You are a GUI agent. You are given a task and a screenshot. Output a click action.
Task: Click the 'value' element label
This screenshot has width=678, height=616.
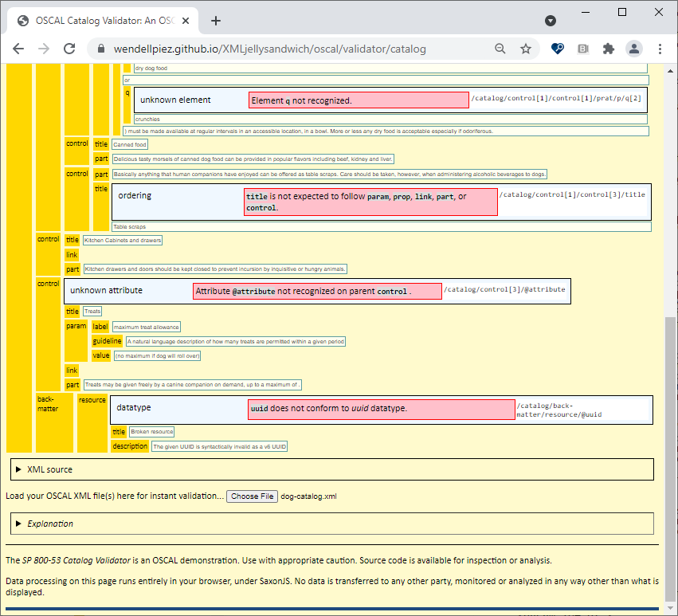tap(100, 355)
